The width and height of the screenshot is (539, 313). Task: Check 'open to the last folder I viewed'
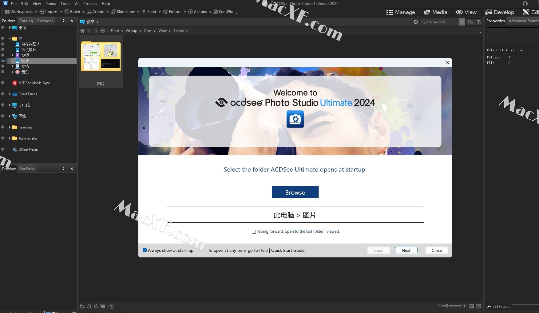[254, 232]
